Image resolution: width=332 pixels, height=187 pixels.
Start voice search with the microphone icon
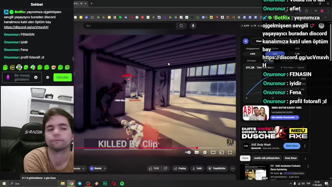tap(193, 26)
